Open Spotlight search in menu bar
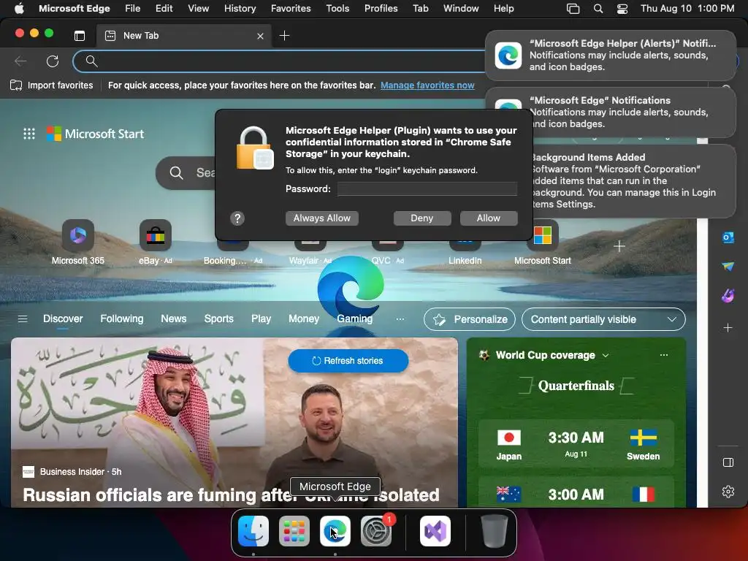Image resolution: width=748 pixels, height=561 pixels. click(598, 8)
